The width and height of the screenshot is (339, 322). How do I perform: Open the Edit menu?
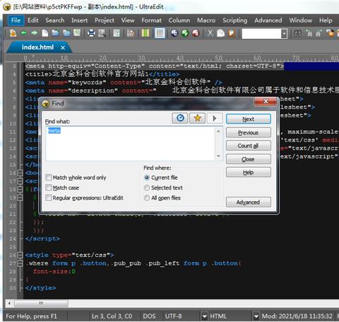tap(33, 21)
